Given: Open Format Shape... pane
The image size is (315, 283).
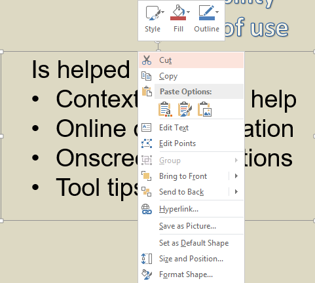Looking at the screenshot, I should pyautogui.click(x=191, y=274).
